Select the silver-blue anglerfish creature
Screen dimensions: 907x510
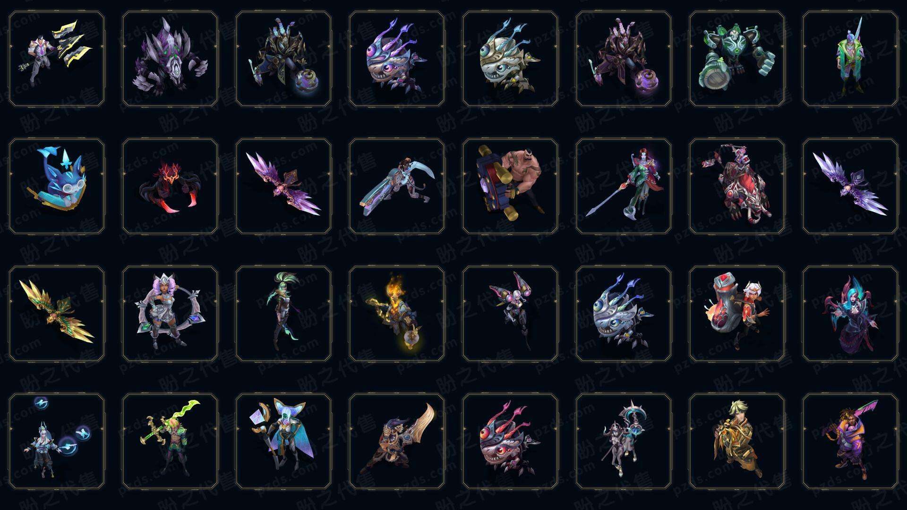624,314
